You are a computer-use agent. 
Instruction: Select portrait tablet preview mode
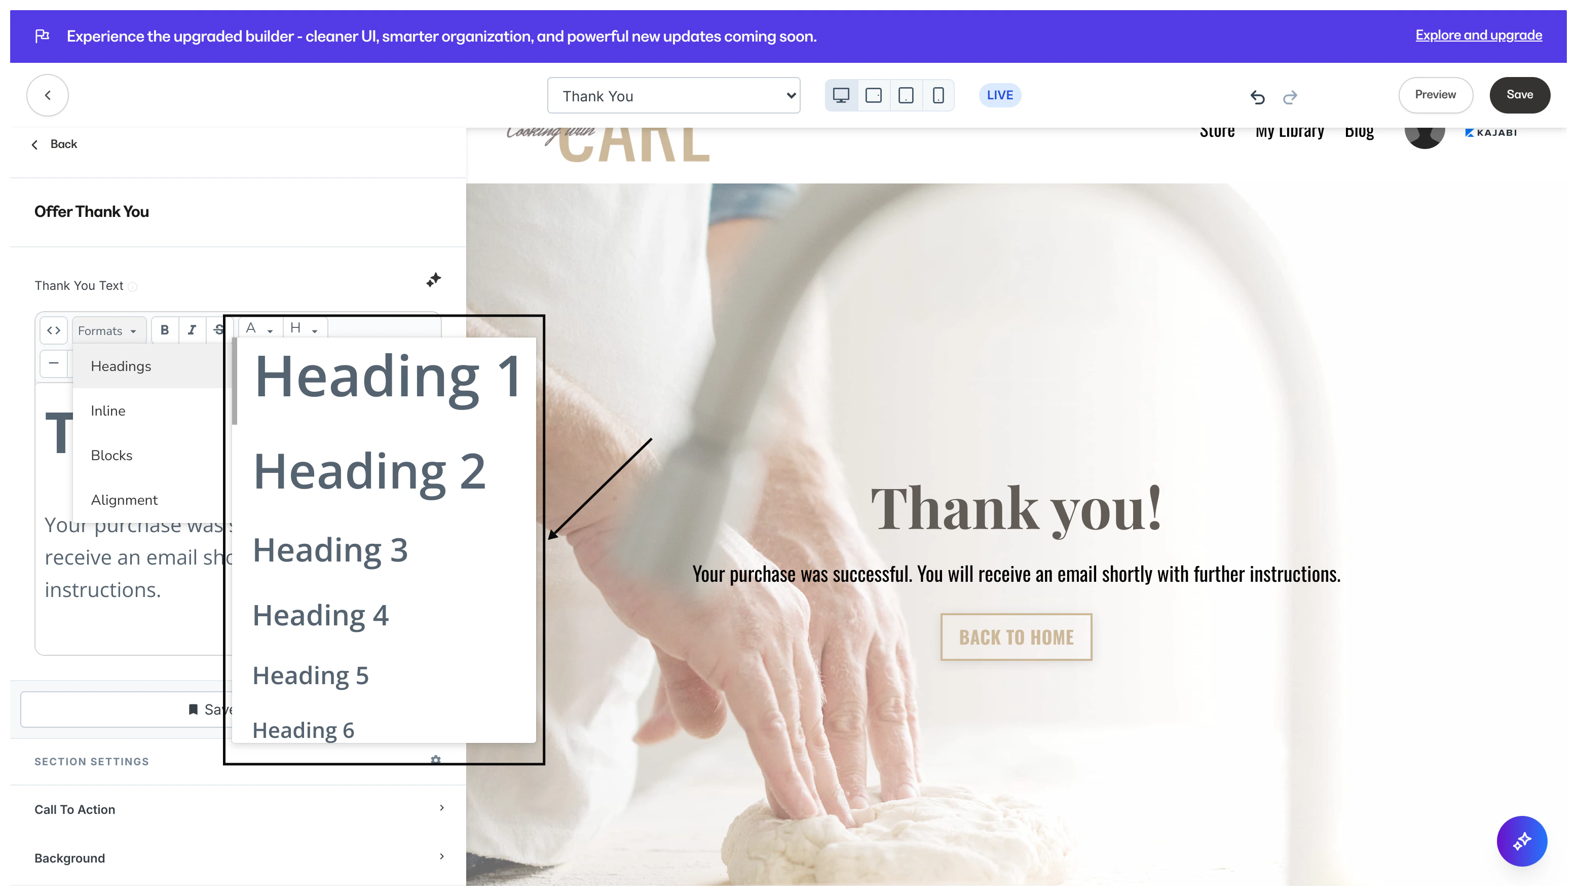(x=906, y=95)
